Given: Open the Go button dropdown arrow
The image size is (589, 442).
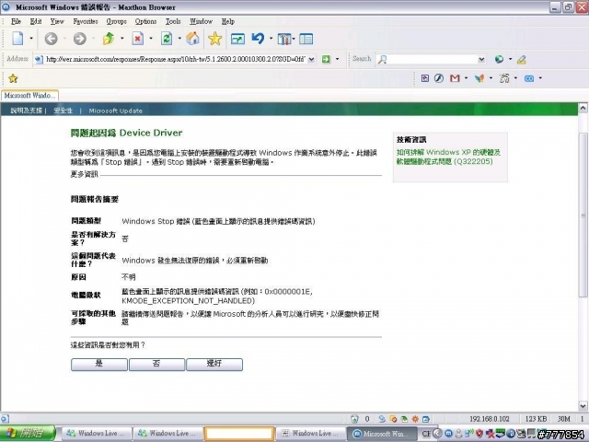Looking at the screenshot, I should (x=337, y=59).
